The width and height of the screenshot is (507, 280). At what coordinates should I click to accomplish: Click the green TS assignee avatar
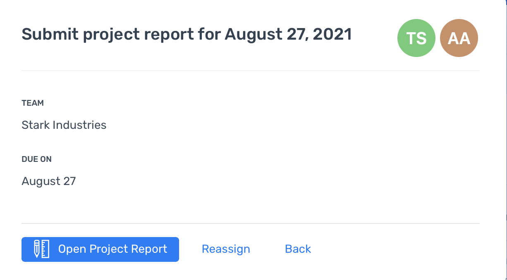pos(416,38)
